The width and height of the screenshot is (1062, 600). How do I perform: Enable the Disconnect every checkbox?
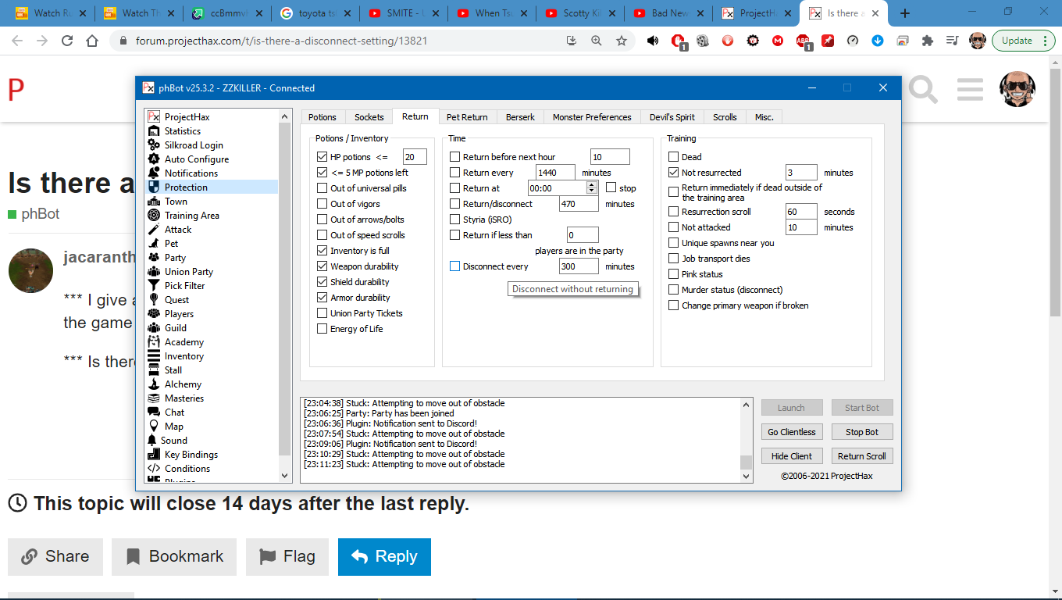pos(455,266)
